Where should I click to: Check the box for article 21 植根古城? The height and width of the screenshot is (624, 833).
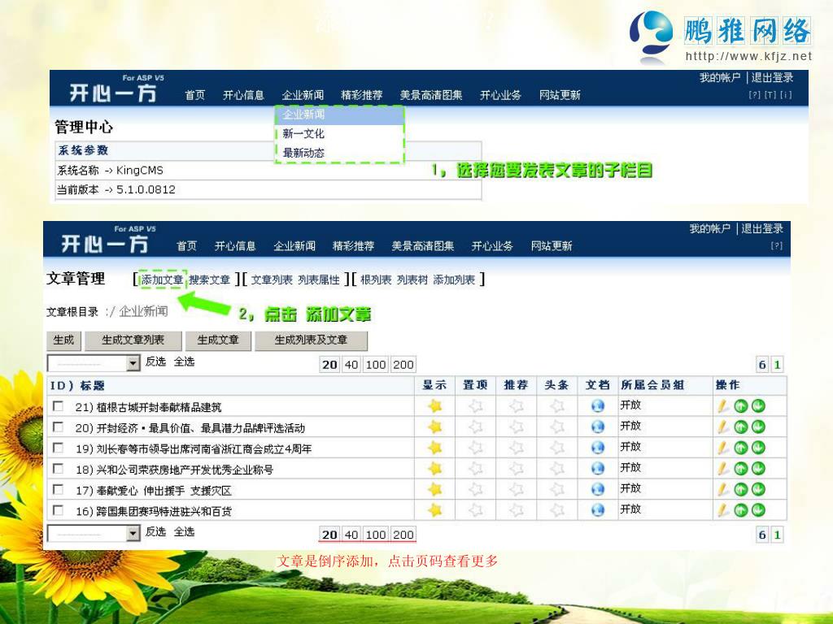[58, 406]
